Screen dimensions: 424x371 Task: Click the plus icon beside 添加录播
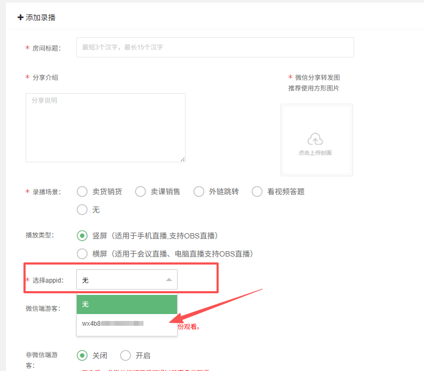(x=20, y=18)
